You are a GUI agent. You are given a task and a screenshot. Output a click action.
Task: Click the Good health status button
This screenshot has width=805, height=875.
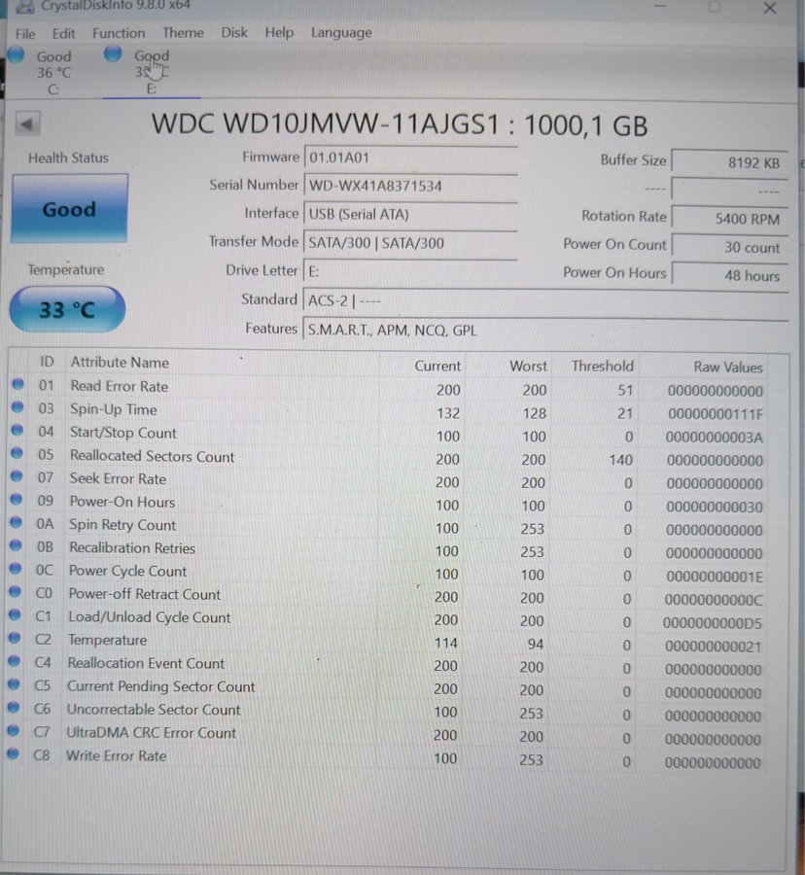click(x=69, y=209)
